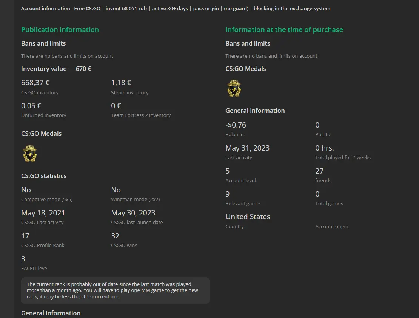This screenshot has height=318, width=419.
Task: Click the Points label
Action: [x=322, y=135]
